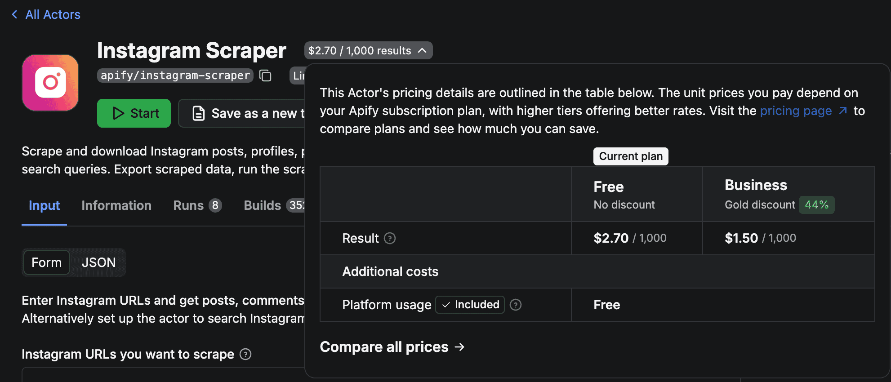Click the Business plan column header
Screen dimensions: 891x382
[789, 194]
